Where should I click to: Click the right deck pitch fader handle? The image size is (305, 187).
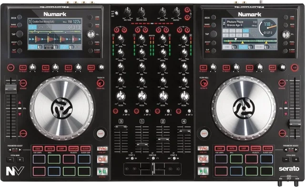(295, 124)
